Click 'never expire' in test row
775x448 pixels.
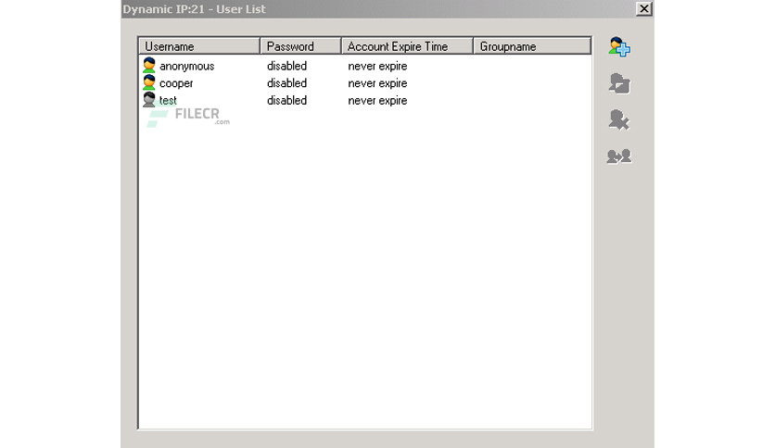click(x=377, y=101)
